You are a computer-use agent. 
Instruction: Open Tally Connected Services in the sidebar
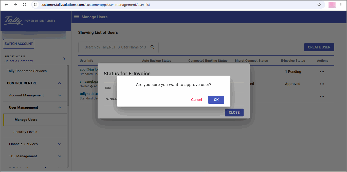tap(27, 71)
